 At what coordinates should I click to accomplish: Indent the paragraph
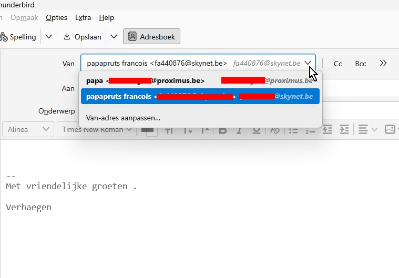pyautogui.click(x=344, y=129)
